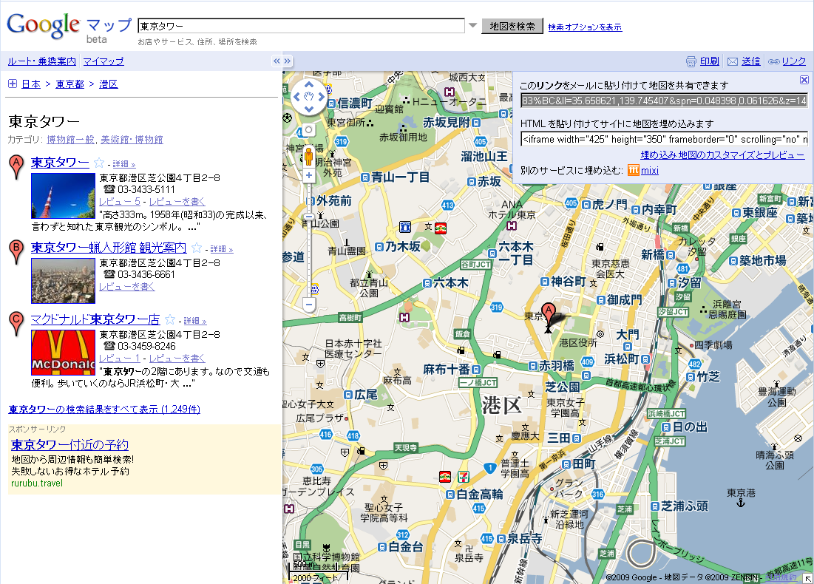Pan the map right with the arrow control
Viewport: 814px width, 584px height.
coord(322,96)
